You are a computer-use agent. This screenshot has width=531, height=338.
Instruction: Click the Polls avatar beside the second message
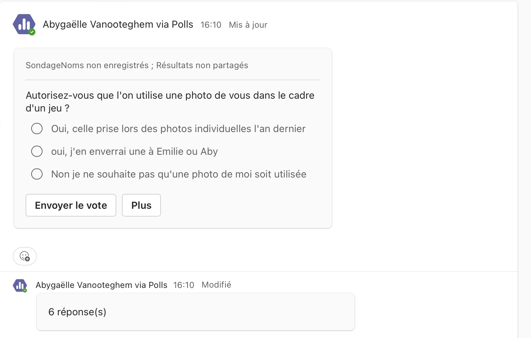[x=20, y=285]
